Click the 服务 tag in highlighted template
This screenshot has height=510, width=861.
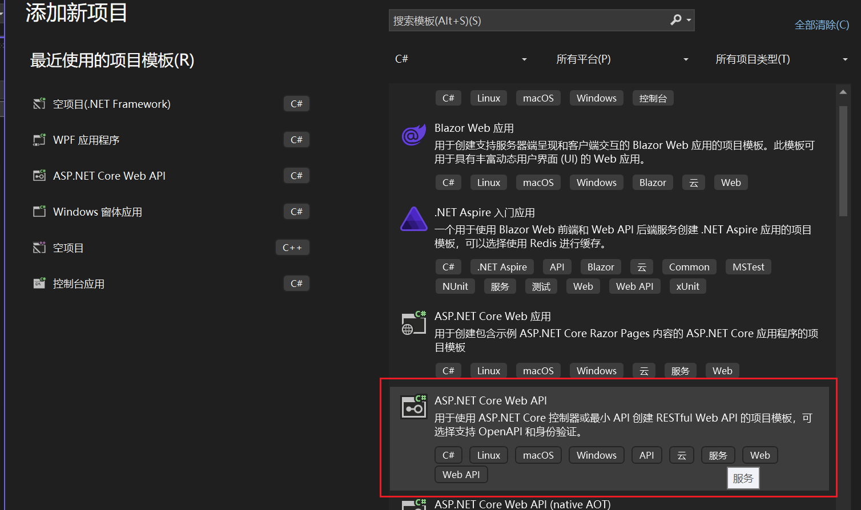point(718,455)
